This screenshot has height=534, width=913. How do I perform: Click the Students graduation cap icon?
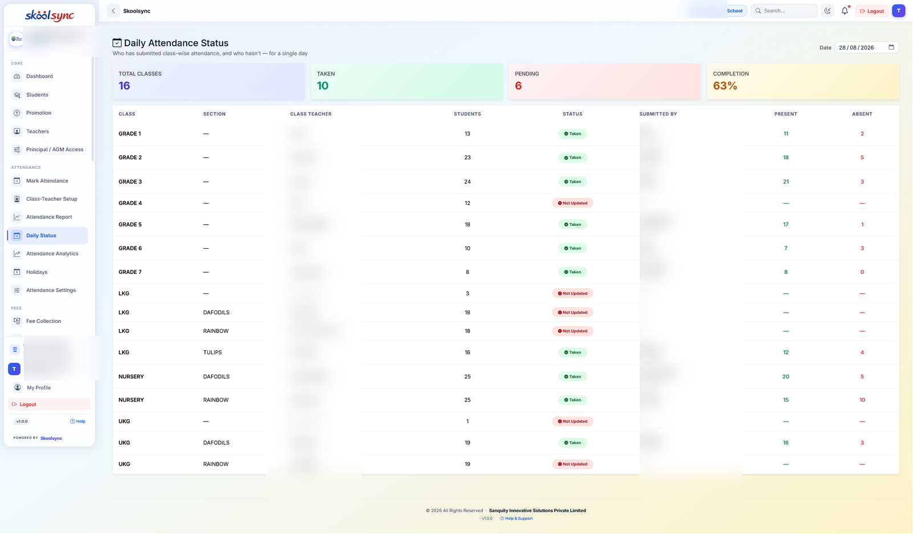17,95
